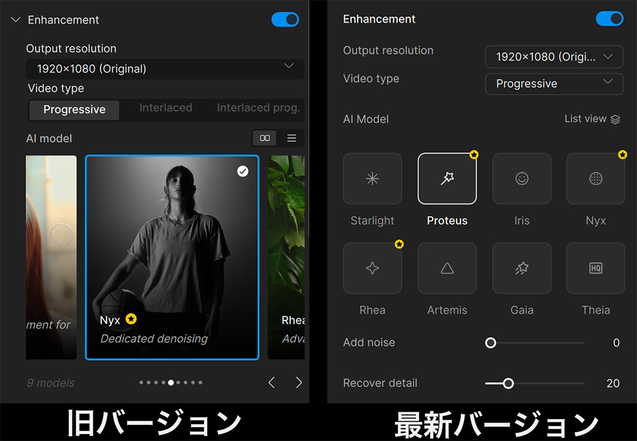
Task: Choose the Nyx denoising model icon
Action: 595,178
